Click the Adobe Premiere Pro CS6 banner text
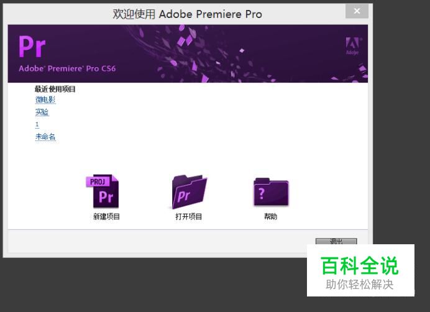The height and width of the screenshot is (312, 430). coord(67,68)
